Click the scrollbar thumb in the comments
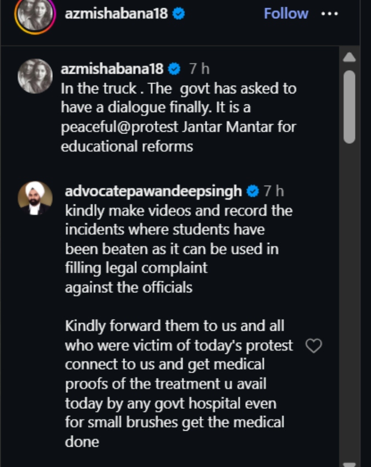371x467 pixels. (349, 107)
